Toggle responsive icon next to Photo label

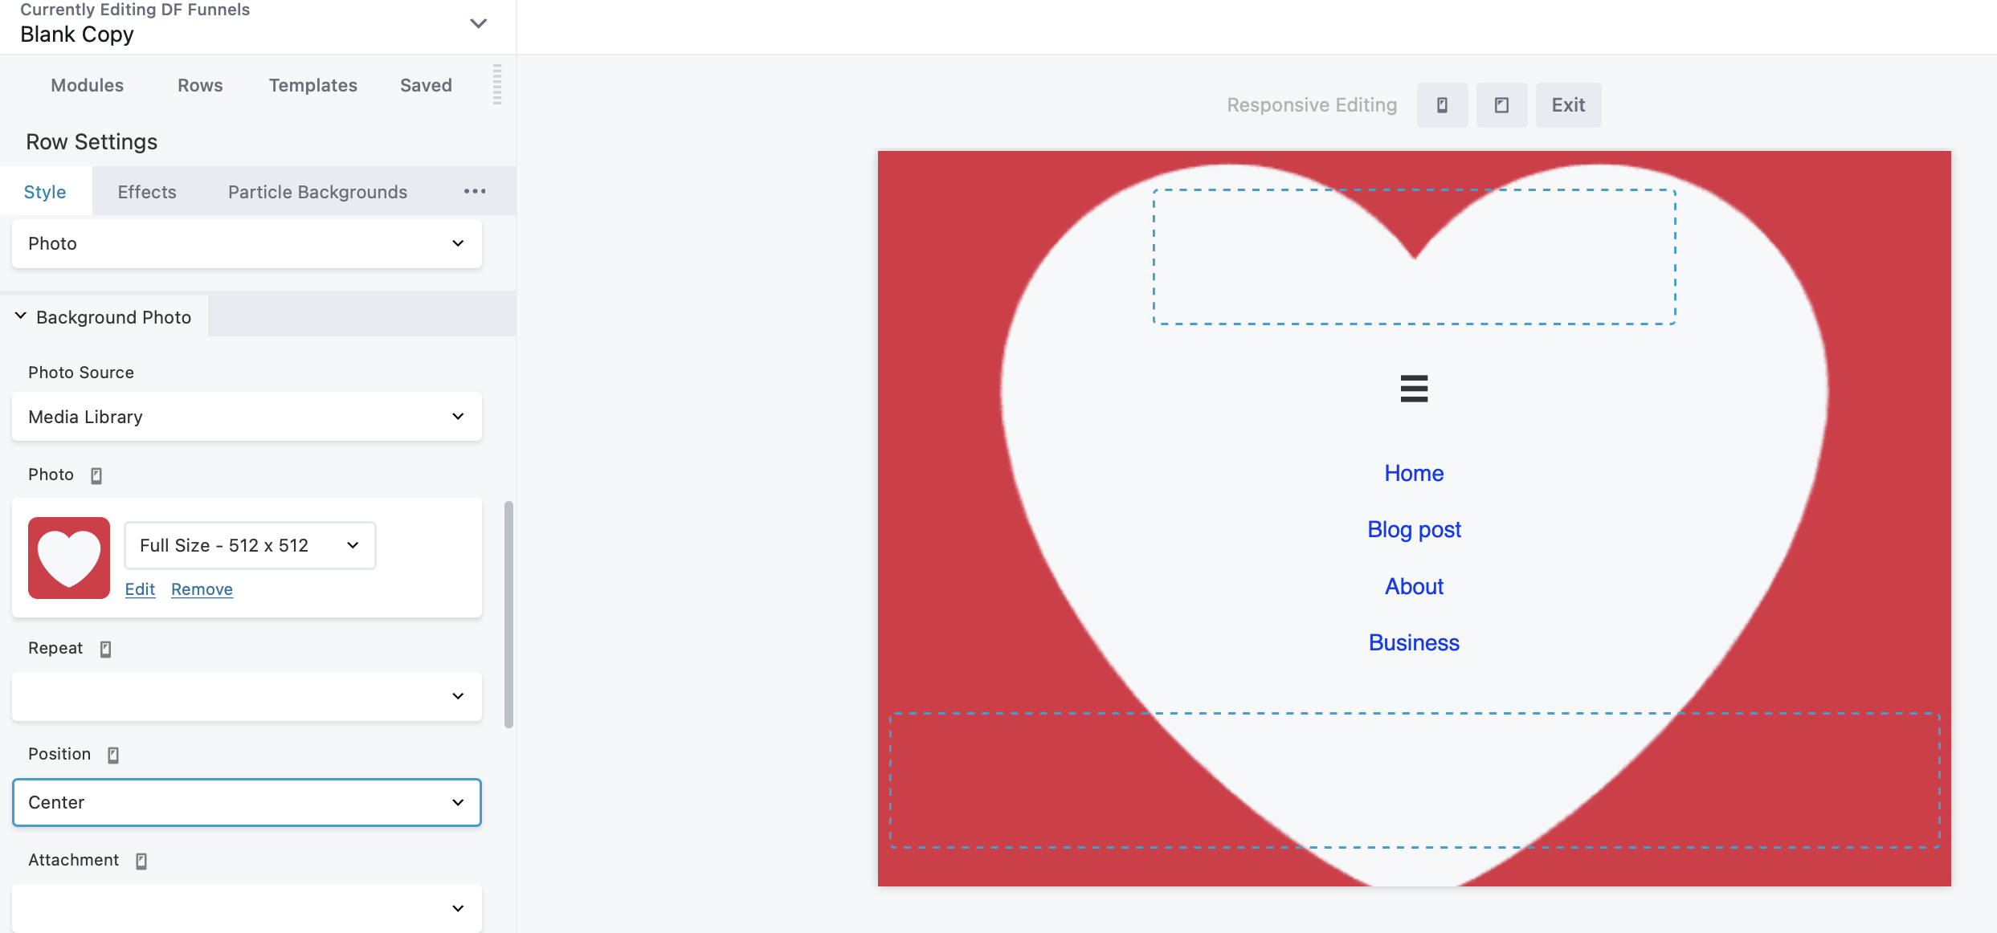point(96,475)
